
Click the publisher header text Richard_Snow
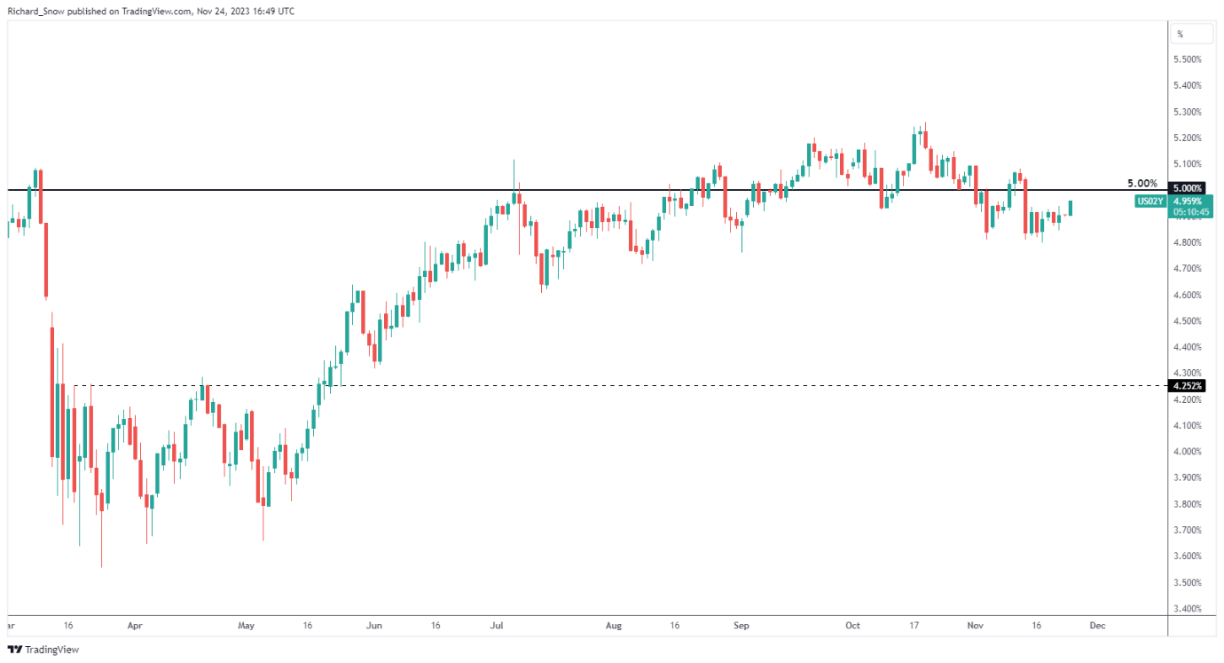pos(35,11)
